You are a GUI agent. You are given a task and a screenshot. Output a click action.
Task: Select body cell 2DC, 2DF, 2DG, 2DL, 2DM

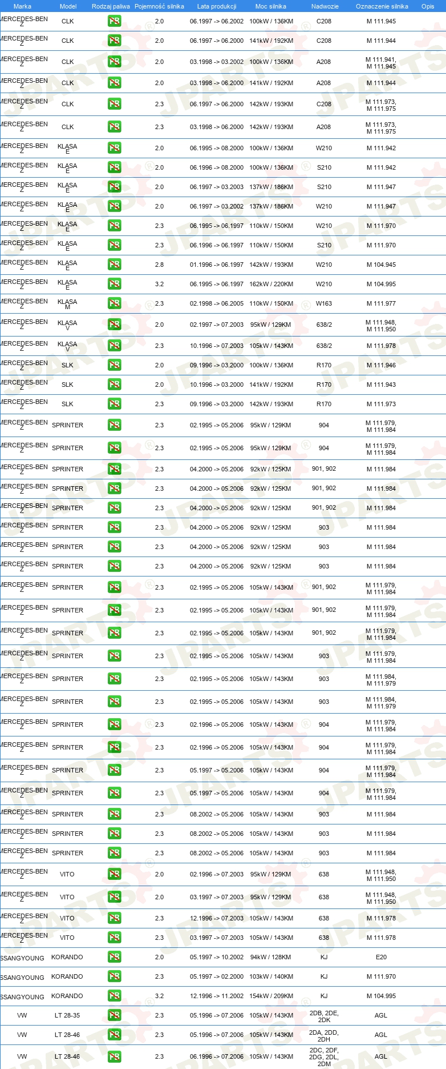tap(324, 1056)
